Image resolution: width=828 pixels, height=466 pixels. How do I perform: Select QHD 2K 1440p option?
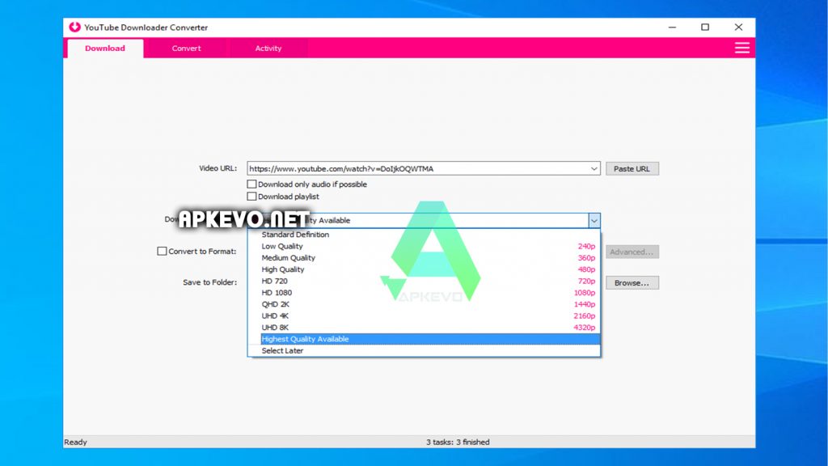(424, 304)
